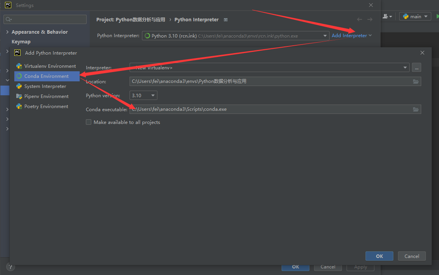
Task: Click Project breadcrumb in Settings header
Action: 131,20
